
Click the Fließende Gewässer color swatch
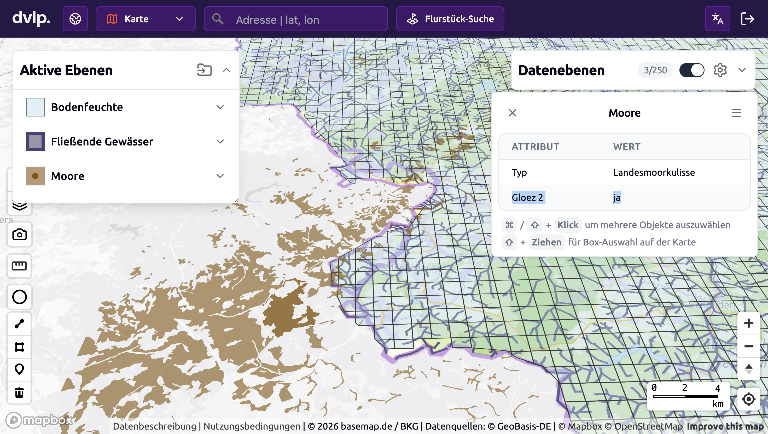35,142
